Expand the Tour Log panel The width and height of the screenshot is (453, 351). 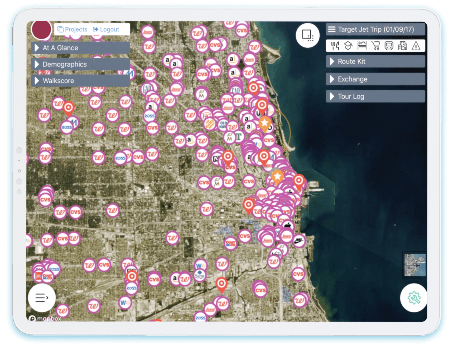[x=375, y=96]
